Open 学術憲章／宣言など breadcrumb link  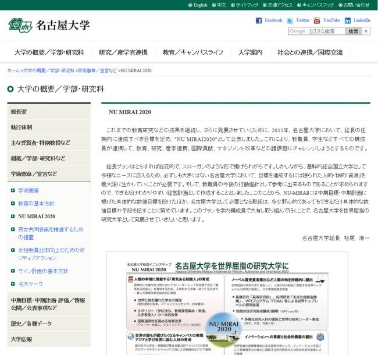[x=97, y=70]
